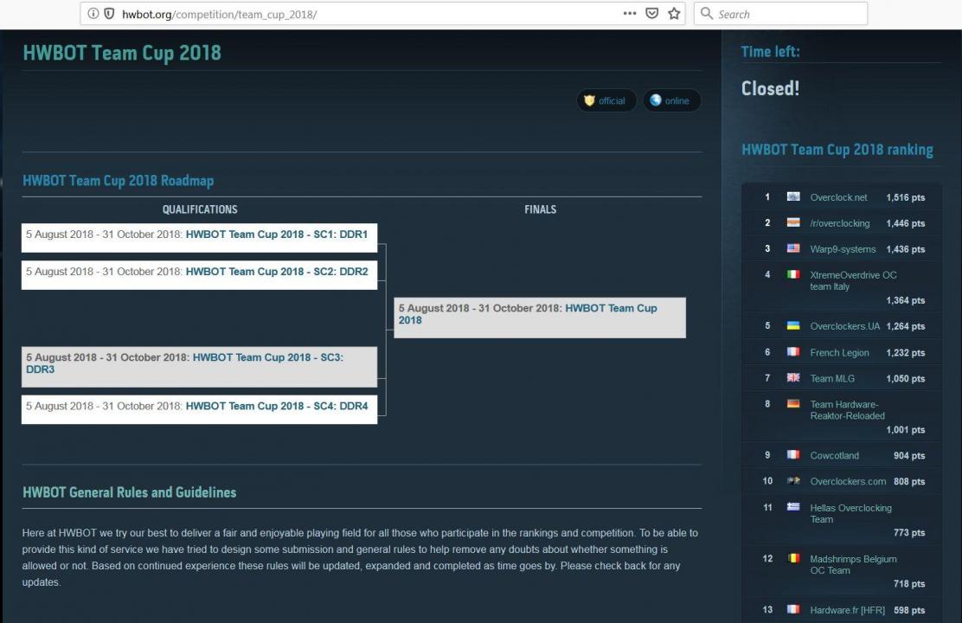
Task: Click the Closed! status text
Action: tap(770, 88)
